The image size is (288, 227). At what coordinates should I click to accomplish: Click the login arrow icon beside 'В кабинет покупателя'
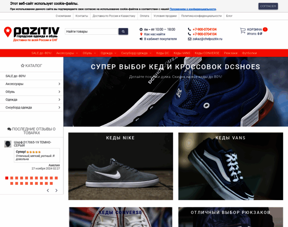[x=141, y=39]
